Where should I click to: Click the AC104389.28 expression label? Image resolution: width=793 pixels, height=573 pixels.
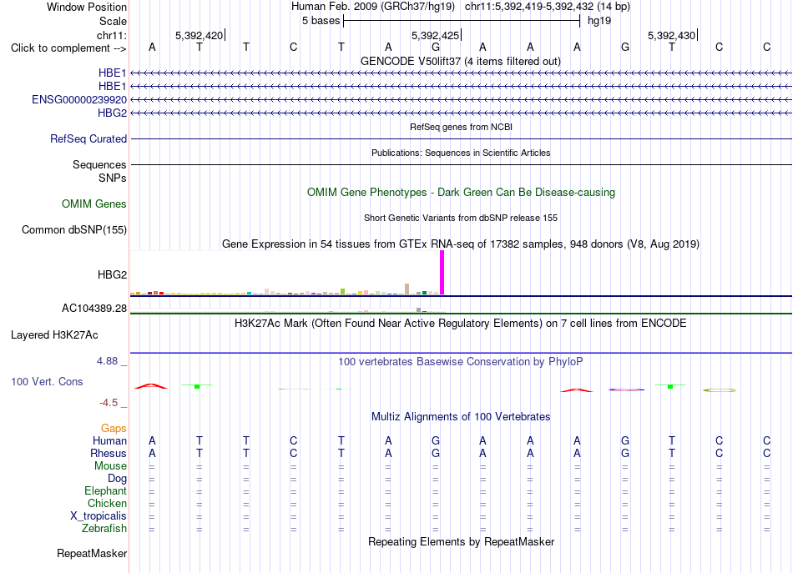94,309
